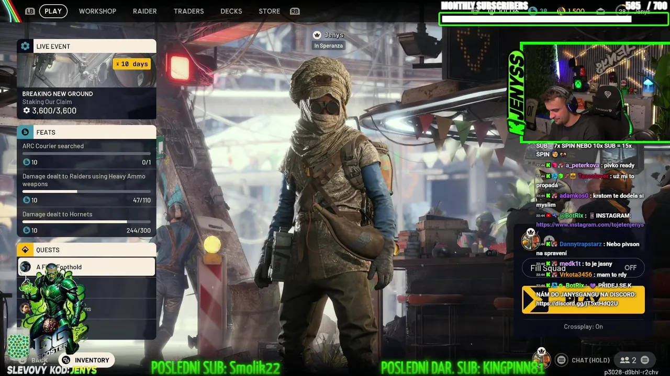Click the Heavy Ammo weapons damage feat
Viewport: 670px width, 376px height.
tap(86, 188)
